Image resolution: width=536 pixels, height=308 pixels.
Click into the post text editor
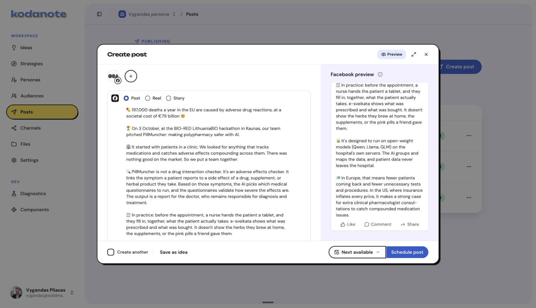click(208, 172)
